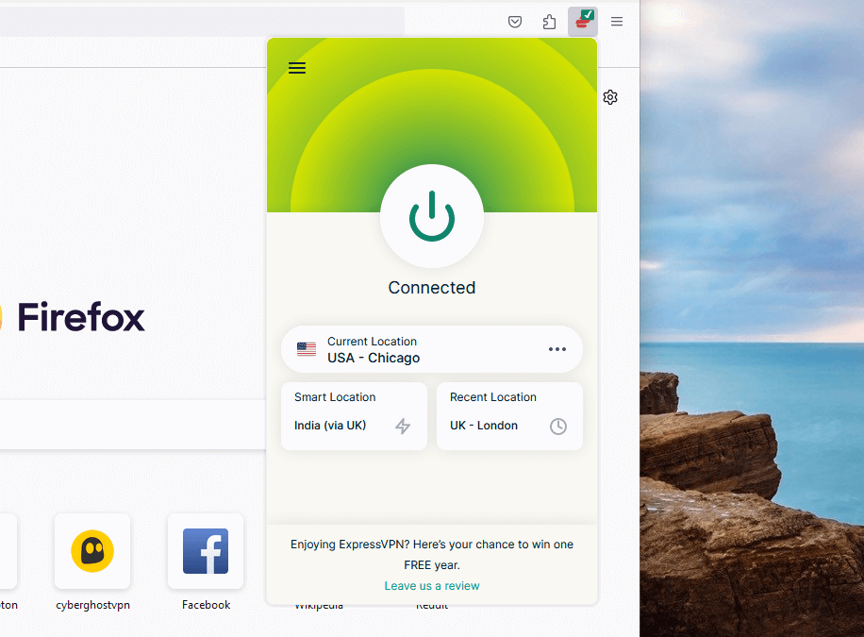Screen dimensions: 864x637
Task: Open more options for the current location
Action: [x=557, y=349]
